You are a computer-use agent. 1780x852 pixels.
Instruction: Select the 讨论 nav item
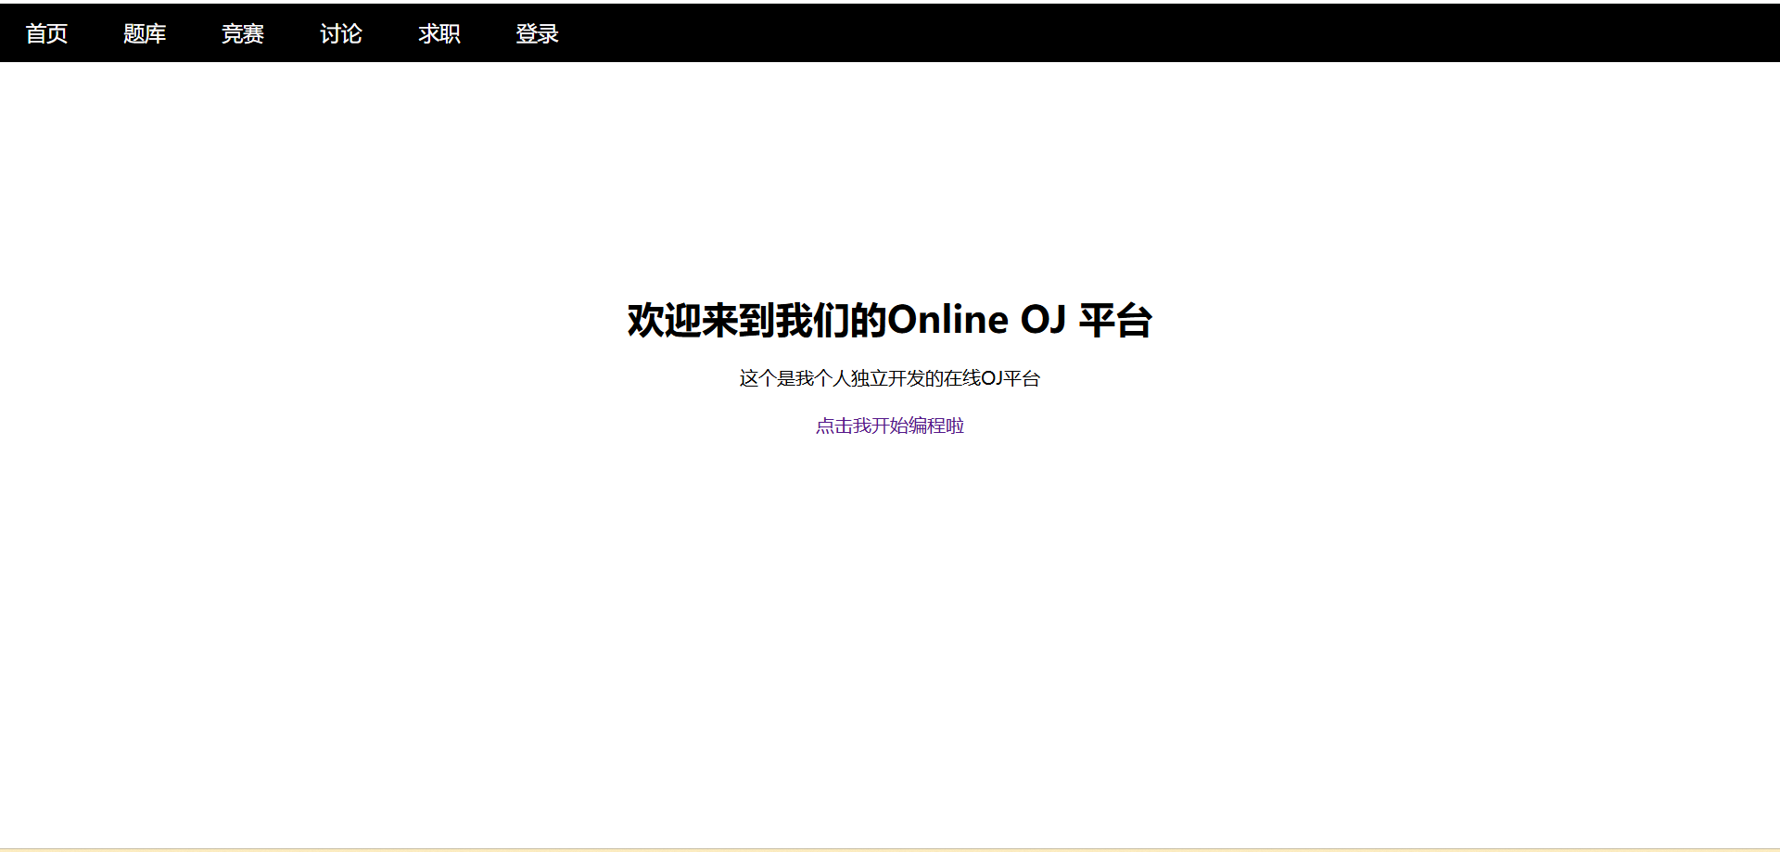(341, 34)
